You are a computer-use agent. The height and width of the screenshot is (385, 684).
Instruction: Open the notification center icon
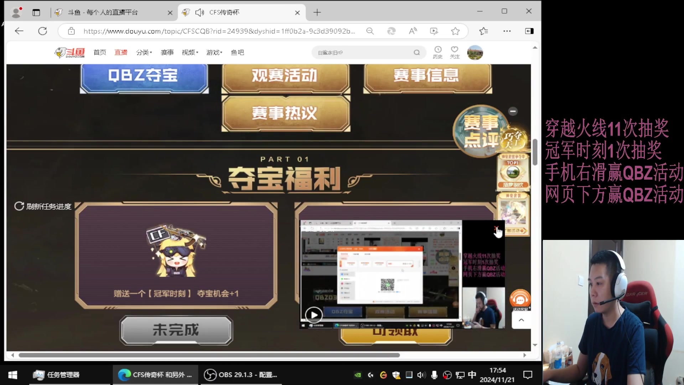point(528,375)
